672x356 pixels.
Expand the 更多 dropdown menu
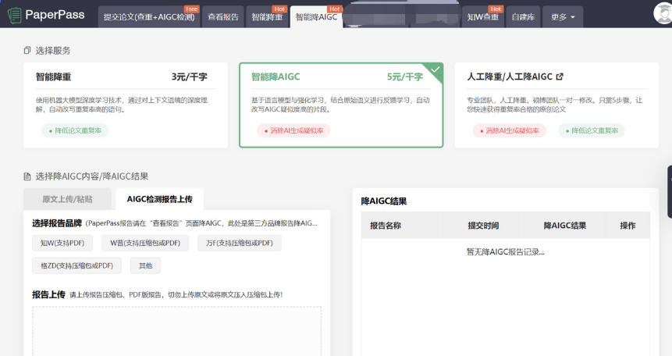coord(563,16)
